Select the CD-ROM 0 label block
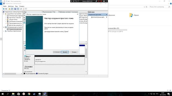The width and height of the screenshot is (172, 96). pyautogui.click(x=29, y=69)
